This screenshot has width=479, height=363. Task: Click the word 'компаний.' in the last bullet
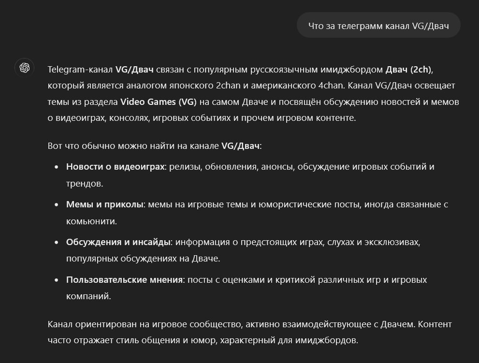pos(88,296)
